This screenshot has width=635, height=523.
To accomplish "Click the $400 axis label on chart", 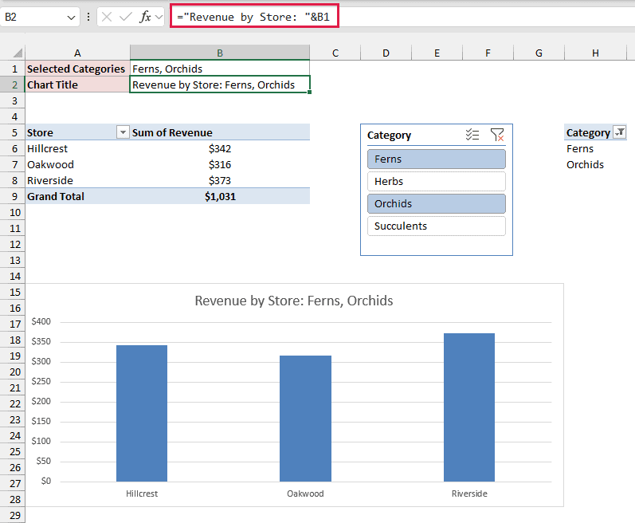I will [41, 321].
